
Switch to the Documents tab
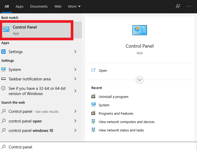click(39, 6)
